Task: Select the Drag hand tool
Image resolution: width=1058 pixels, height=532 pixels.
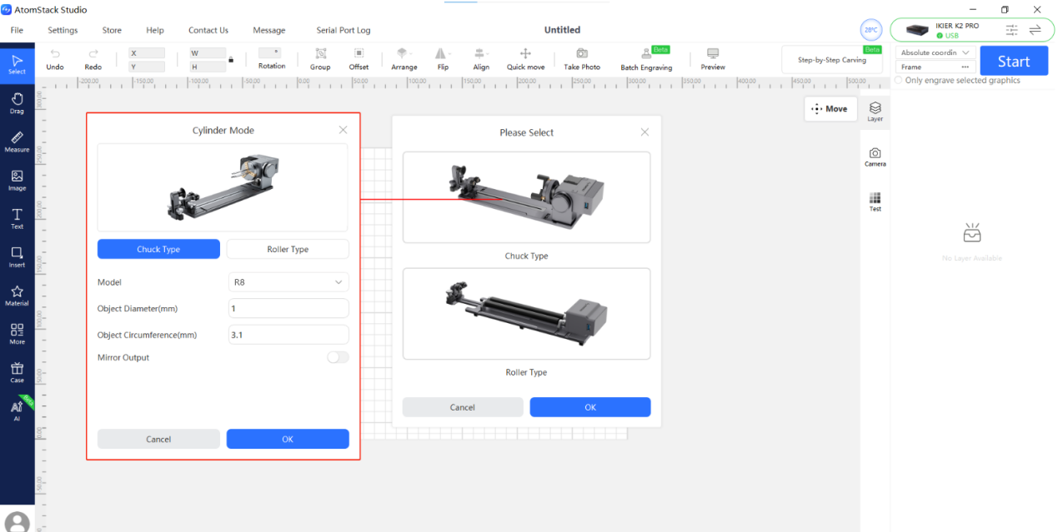Action: tap(17, 103)
